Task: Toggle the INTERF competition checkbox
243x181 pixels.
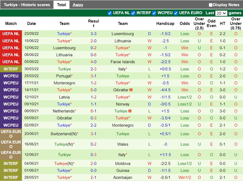Action: 133,13
